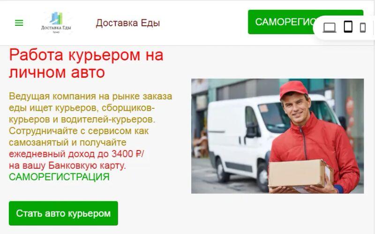Click the courier's red cap
The height and width of the screenshot is (234, 375).
coord(293,89)
